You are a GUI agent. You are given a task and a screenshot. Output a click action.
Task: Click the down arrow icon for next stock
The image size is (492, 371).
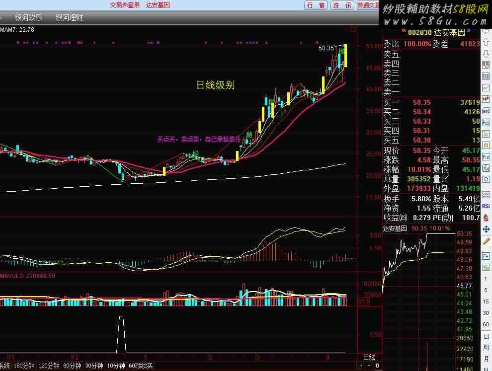pos(486,53)
